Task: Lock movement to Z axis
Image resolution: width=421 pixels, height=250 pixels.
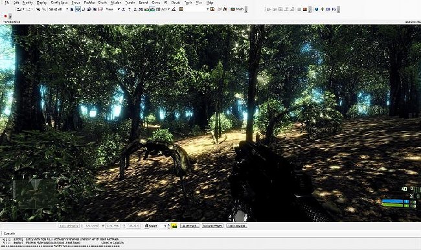Action: pyautogui.click(x=135, y=10)
